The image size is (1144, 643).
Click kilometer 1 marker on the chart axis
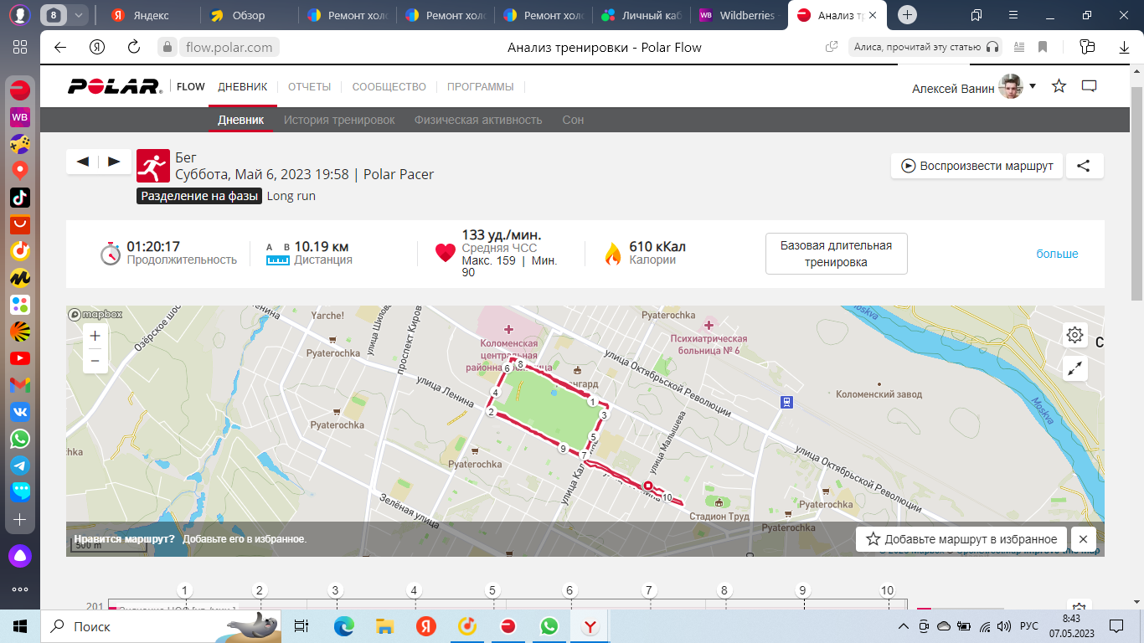tap(186, 590)
